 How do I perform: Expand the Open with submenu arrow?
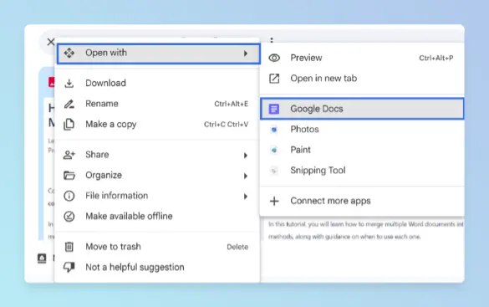tap(246, 54)
